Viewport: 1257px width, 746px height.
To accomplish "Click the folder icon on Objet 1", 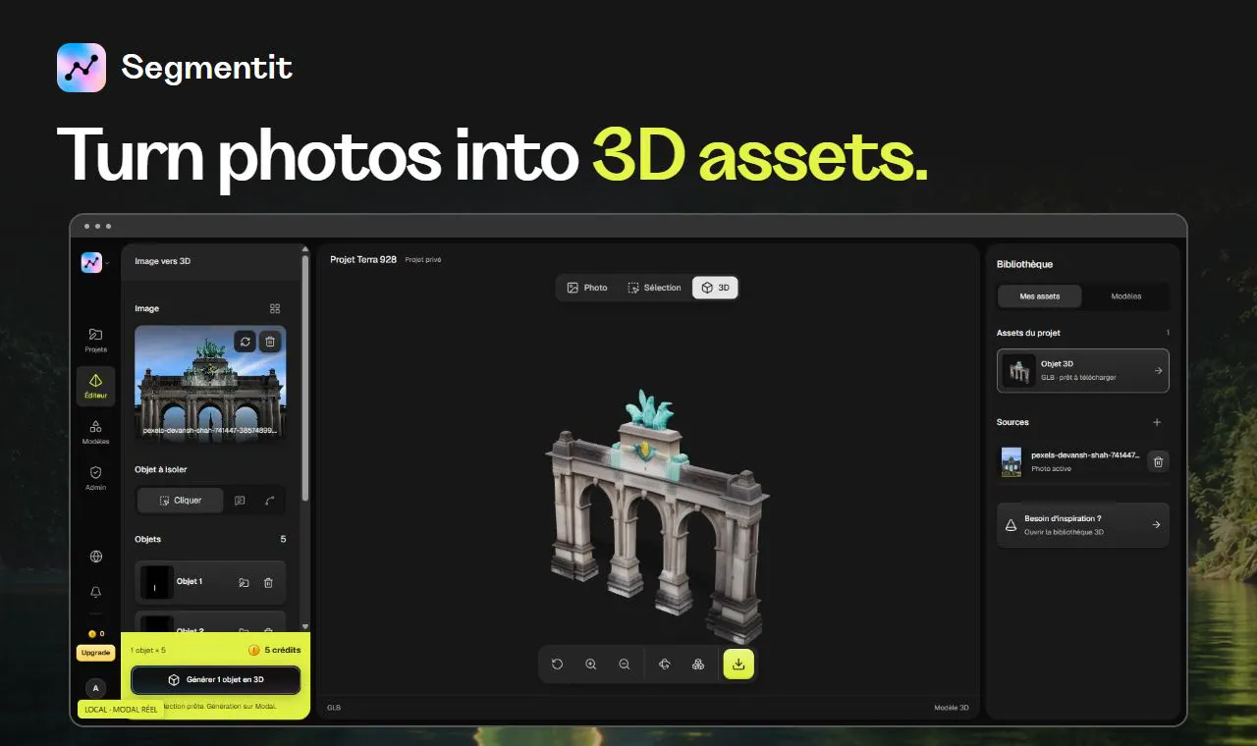I will [244, 583].
